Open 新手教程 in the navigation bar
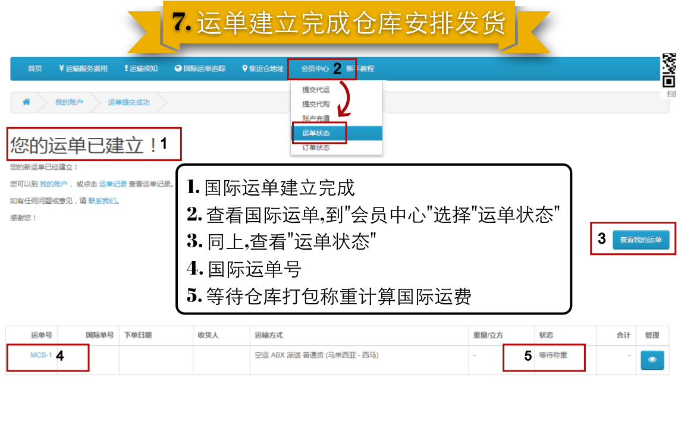678x428 pixels. click(361, 69)
